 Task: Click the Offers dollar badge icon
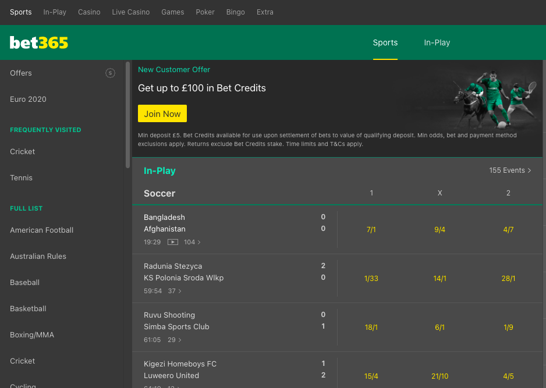[x=111, y=73]
